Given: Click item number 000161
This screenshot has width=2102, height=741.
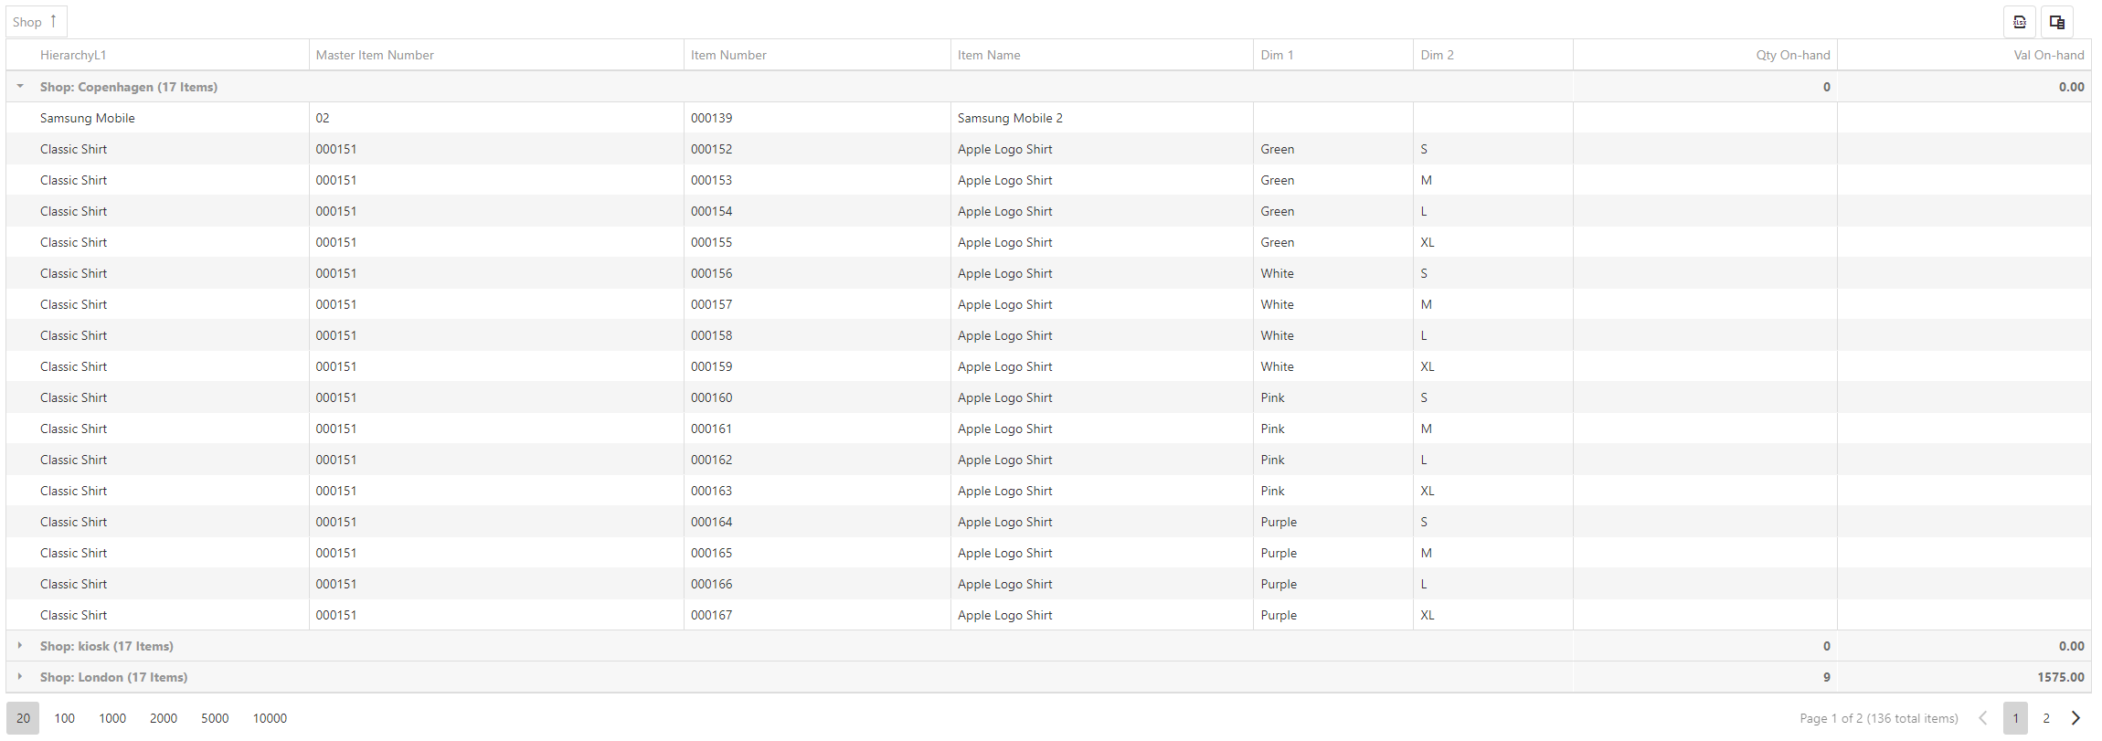Looking at the screenshot, I should click(x=711, y=429).
